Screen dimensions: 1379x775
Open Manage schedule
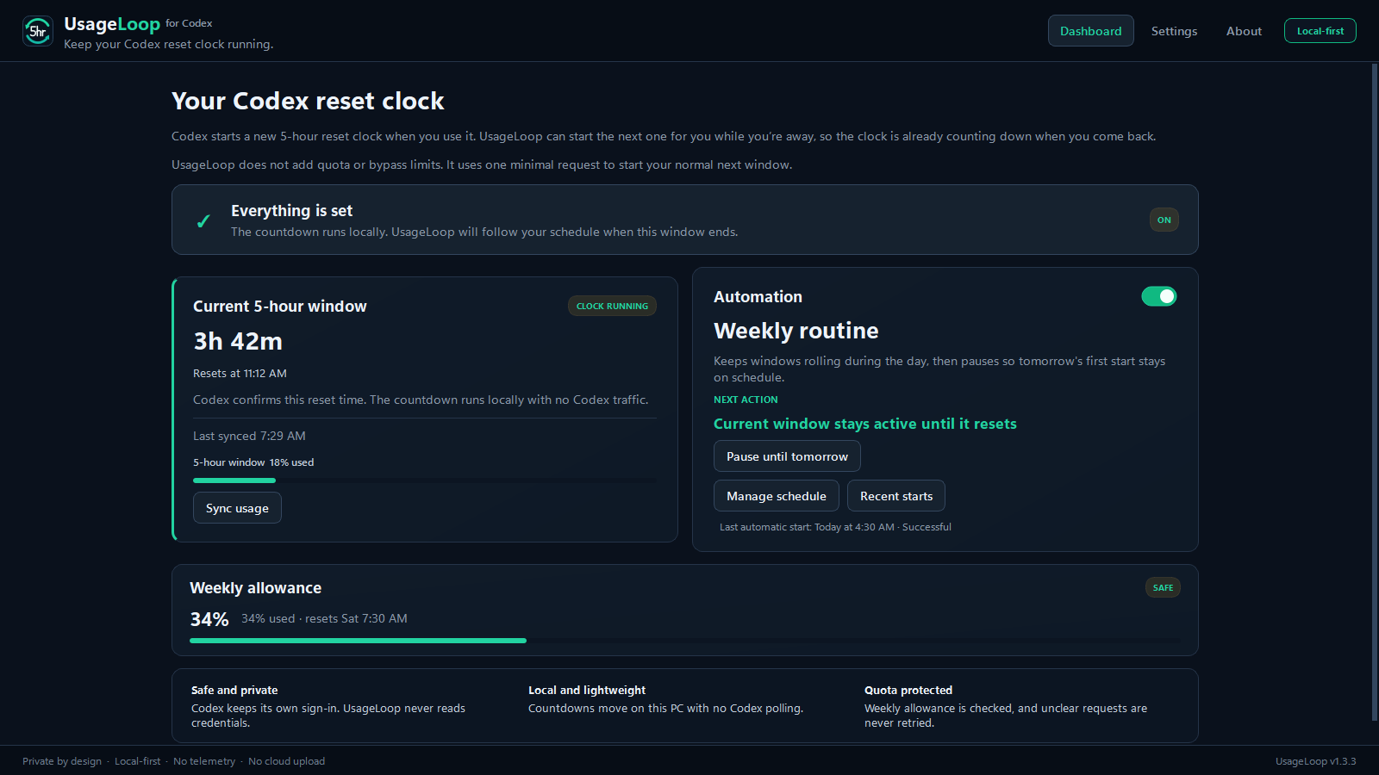pos(776,496)
